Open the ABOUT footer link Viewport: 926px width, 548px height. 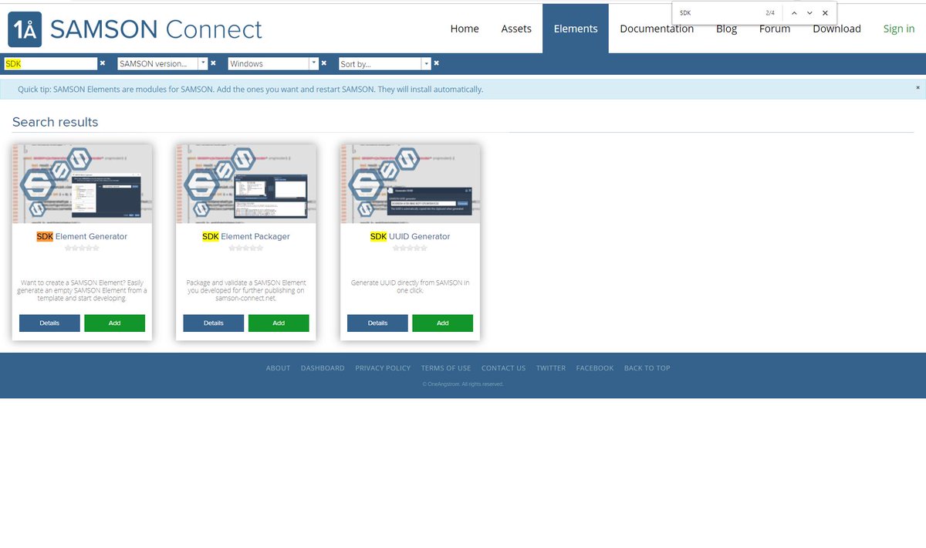coord(278,368)
